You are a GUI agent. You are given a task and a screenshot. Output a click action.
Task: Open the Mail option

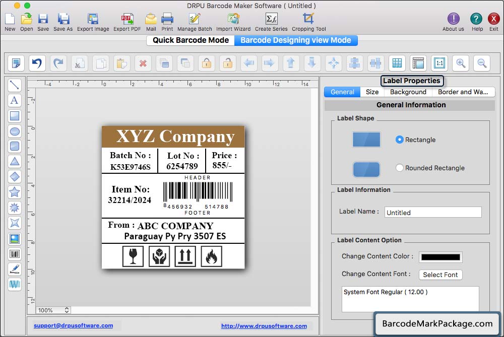[151, 22]
